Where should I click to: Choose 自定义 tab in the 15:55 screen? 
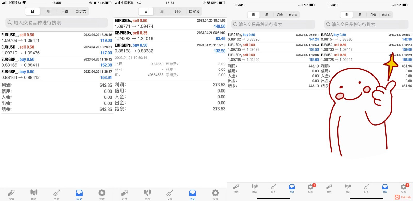coord(81,11)
